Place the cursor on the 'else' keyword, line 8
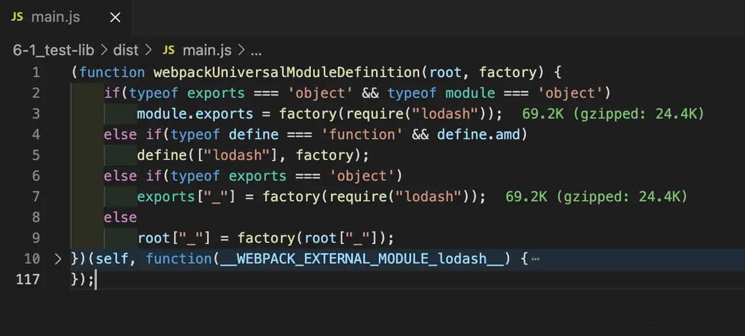Image resolution: width=745 pixels, height=336 pixels. click(120, 217)
